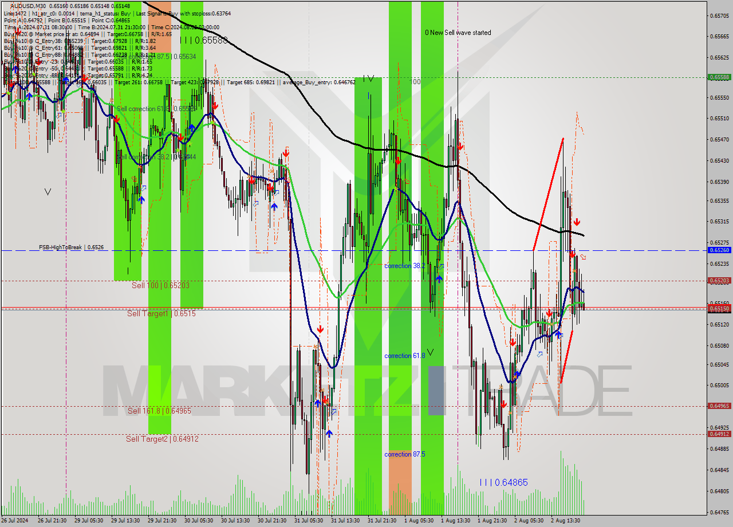Click the 'Sell Target1 | 0.6515' label
Viewport: 733px width, 527px height.
point(161,313)
